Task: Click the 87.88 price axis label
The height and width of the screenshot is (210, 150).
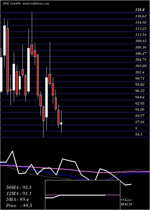Action: click(140, 122)
